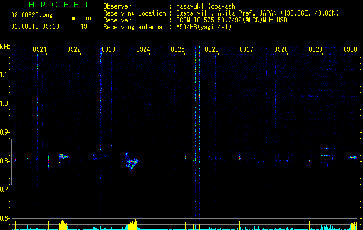
Task: Click observer name Masayuki Kobayashi
Action: pyautogui.click(x=207, y=6)
